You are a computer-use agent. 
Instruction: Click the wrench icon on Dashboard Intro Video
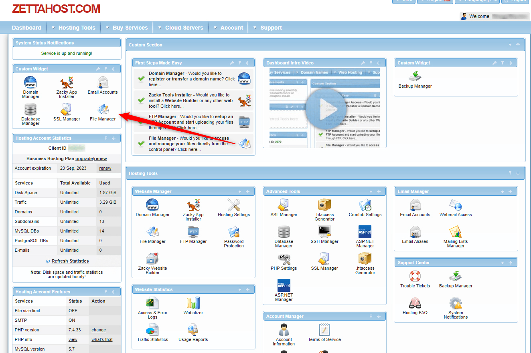point(363,63)
